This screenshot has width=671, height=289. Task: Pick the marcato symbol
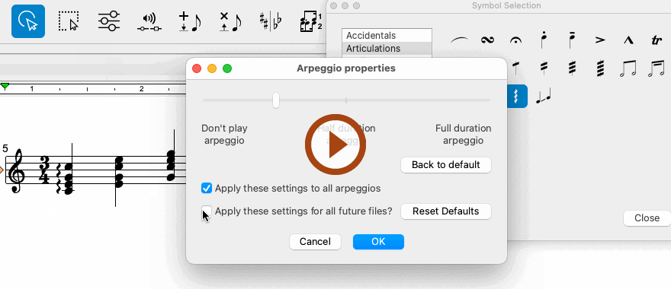tap(628, 40)
